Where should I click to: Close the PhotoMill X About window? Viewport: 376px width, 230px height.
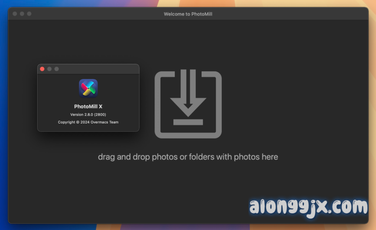pos(42,69)
